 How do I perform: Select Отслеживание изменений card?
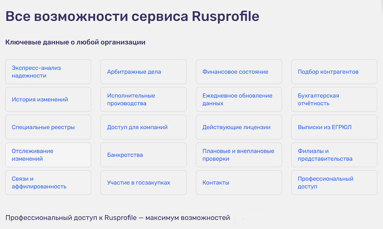(x=48, y=155)
